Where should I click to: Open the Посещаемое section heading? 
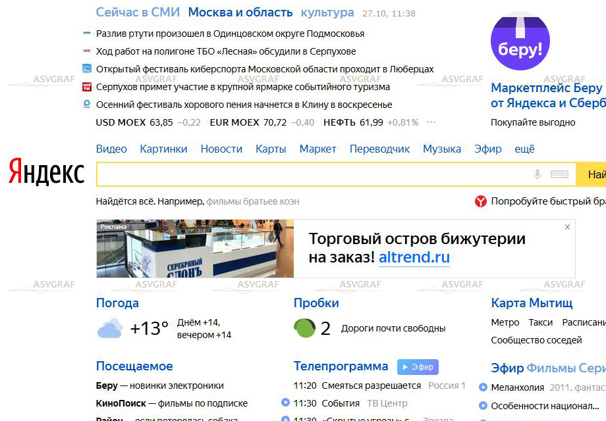coord(134,366)
